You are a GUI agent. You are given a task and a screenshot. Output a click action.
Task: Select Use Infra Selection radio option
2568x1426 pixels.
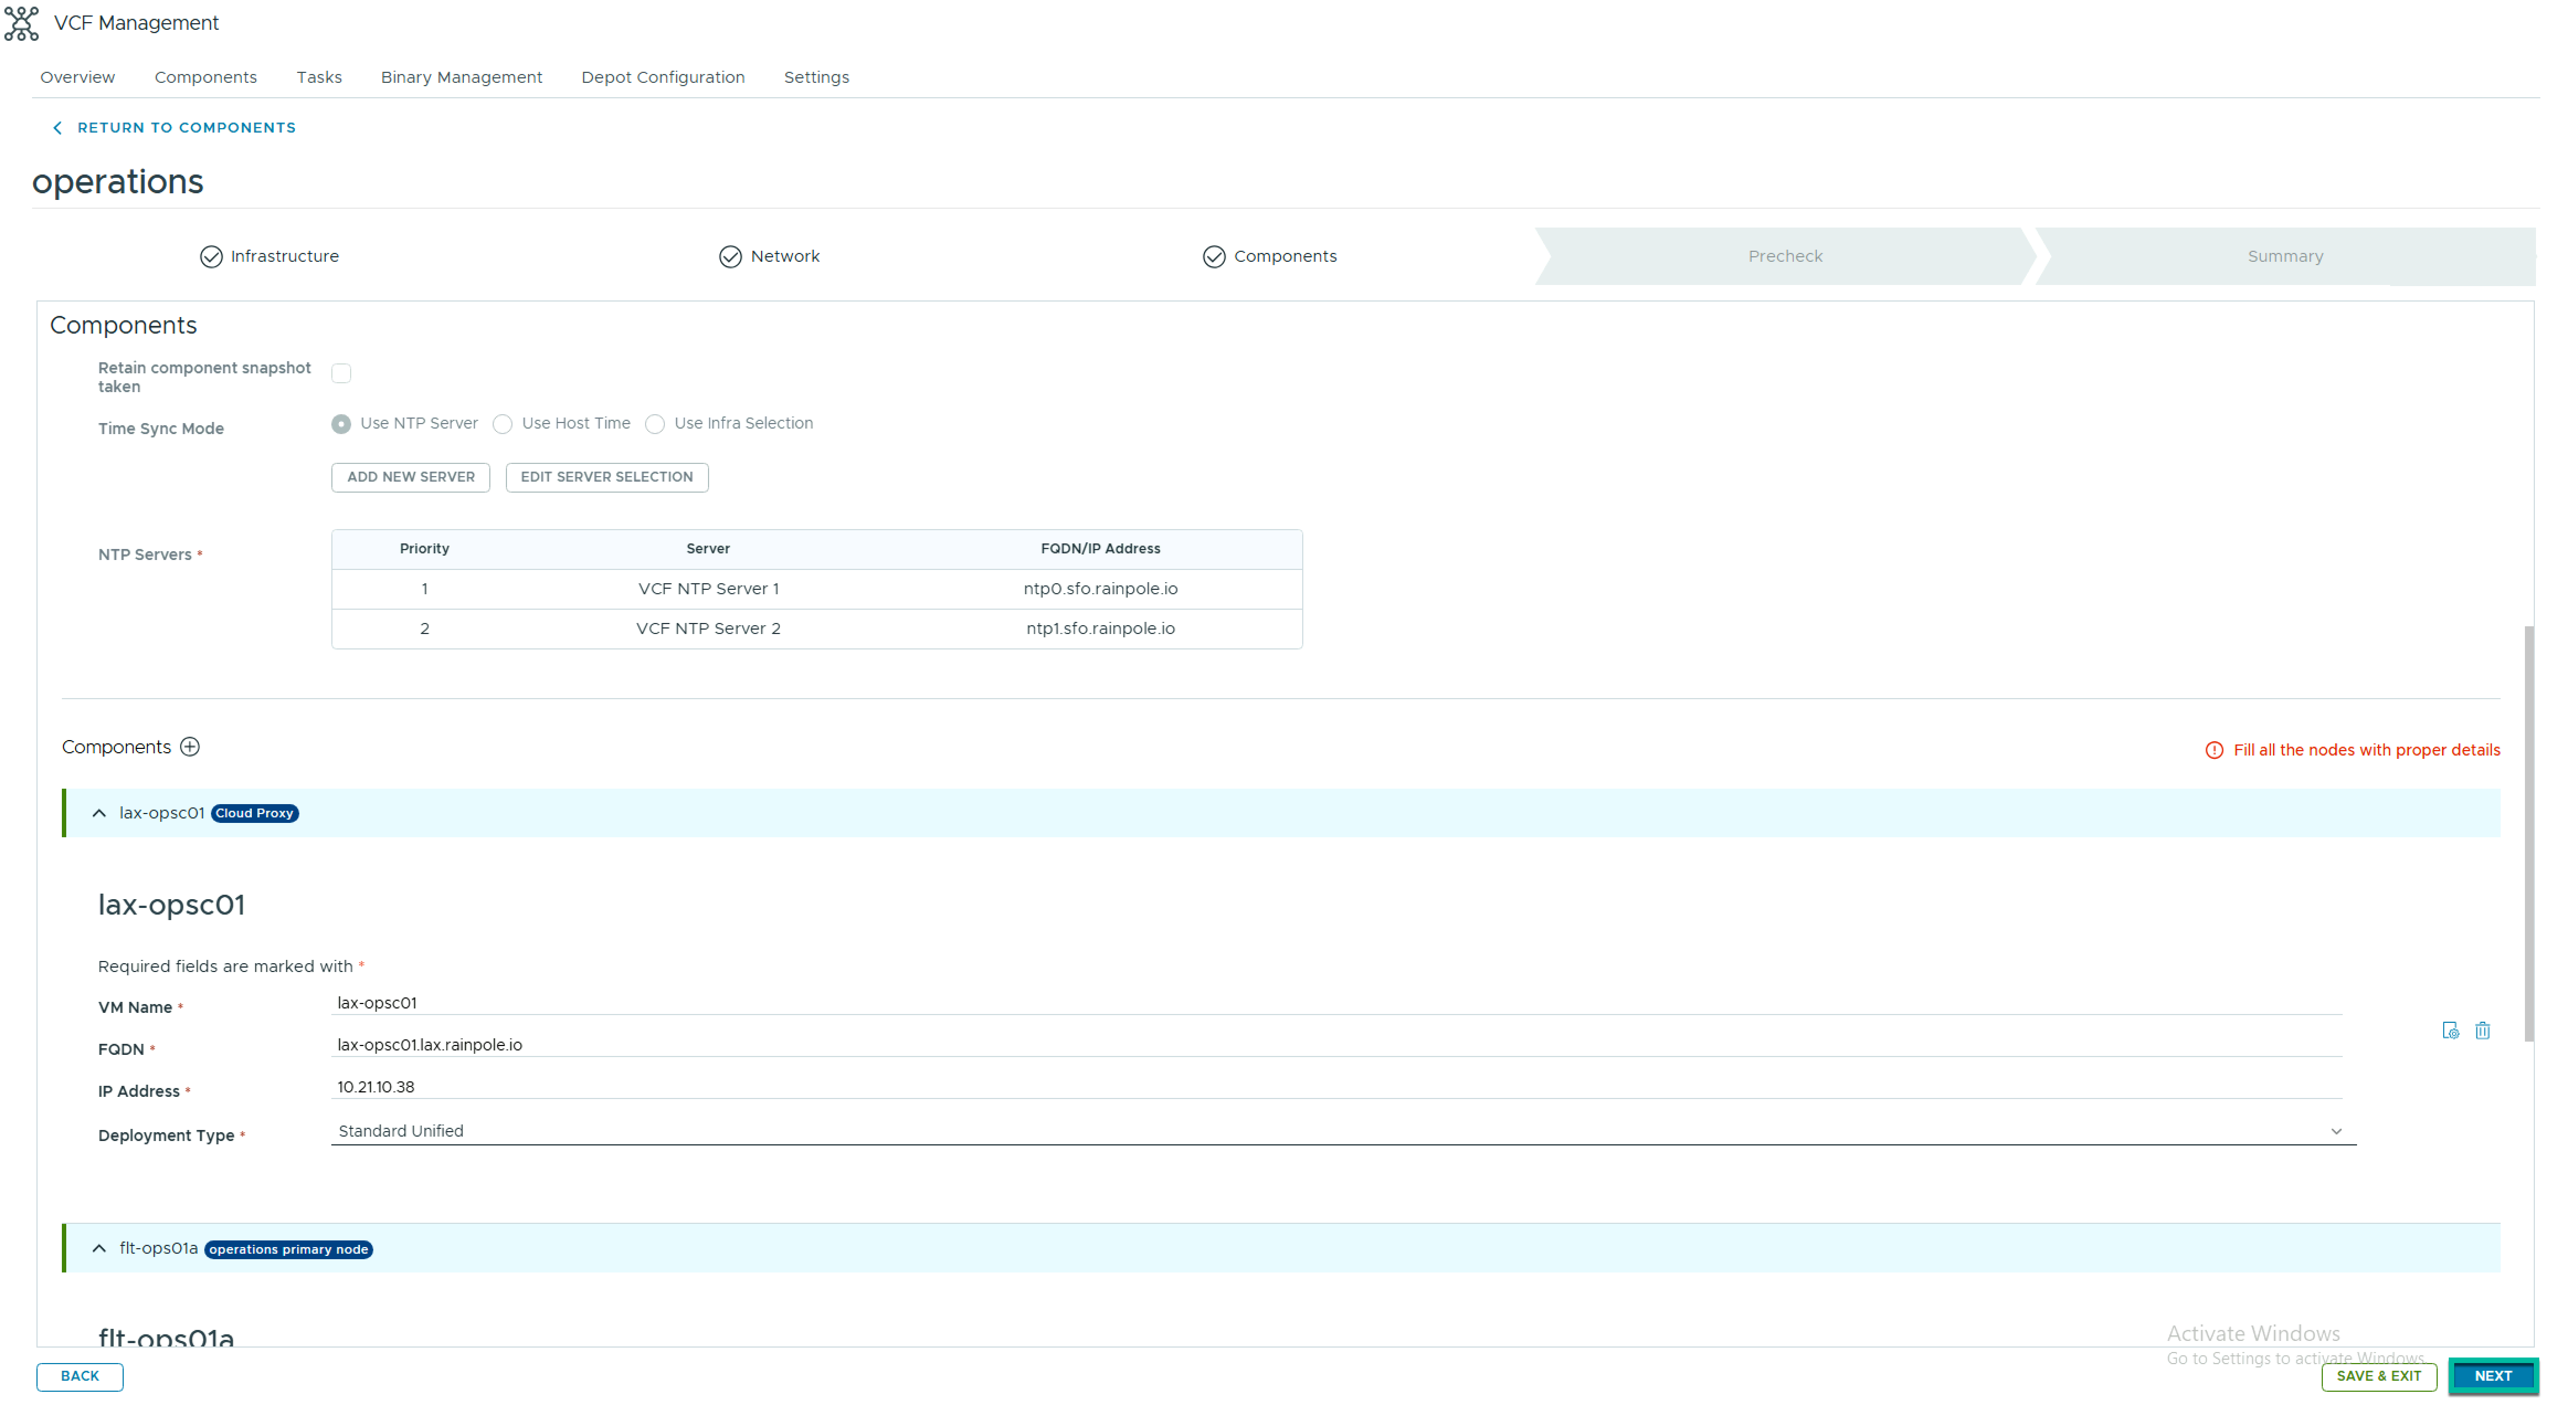pos(655,424)
